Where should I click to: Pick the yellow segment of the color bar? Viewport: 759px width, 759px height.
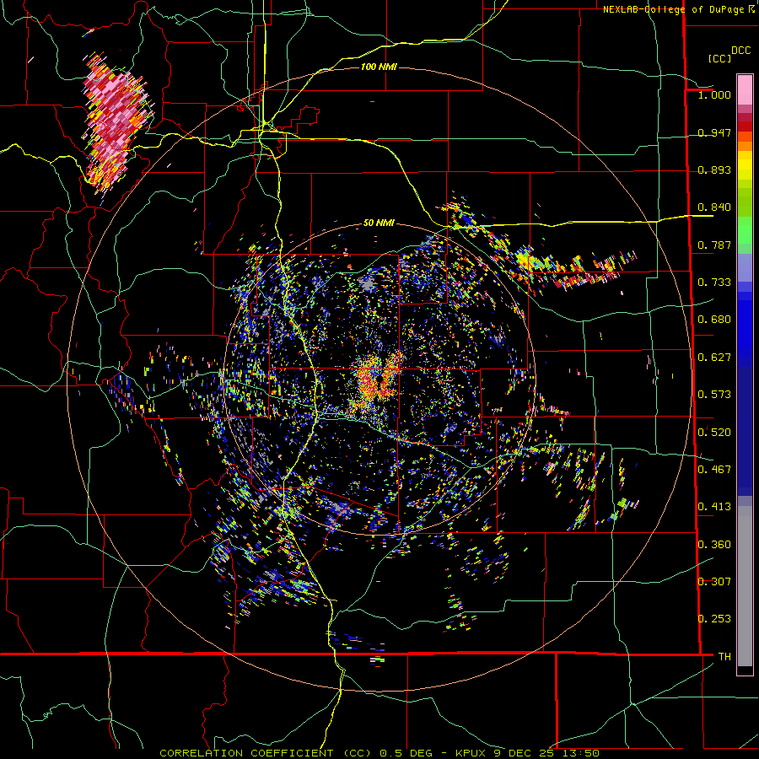click(745, 165)
